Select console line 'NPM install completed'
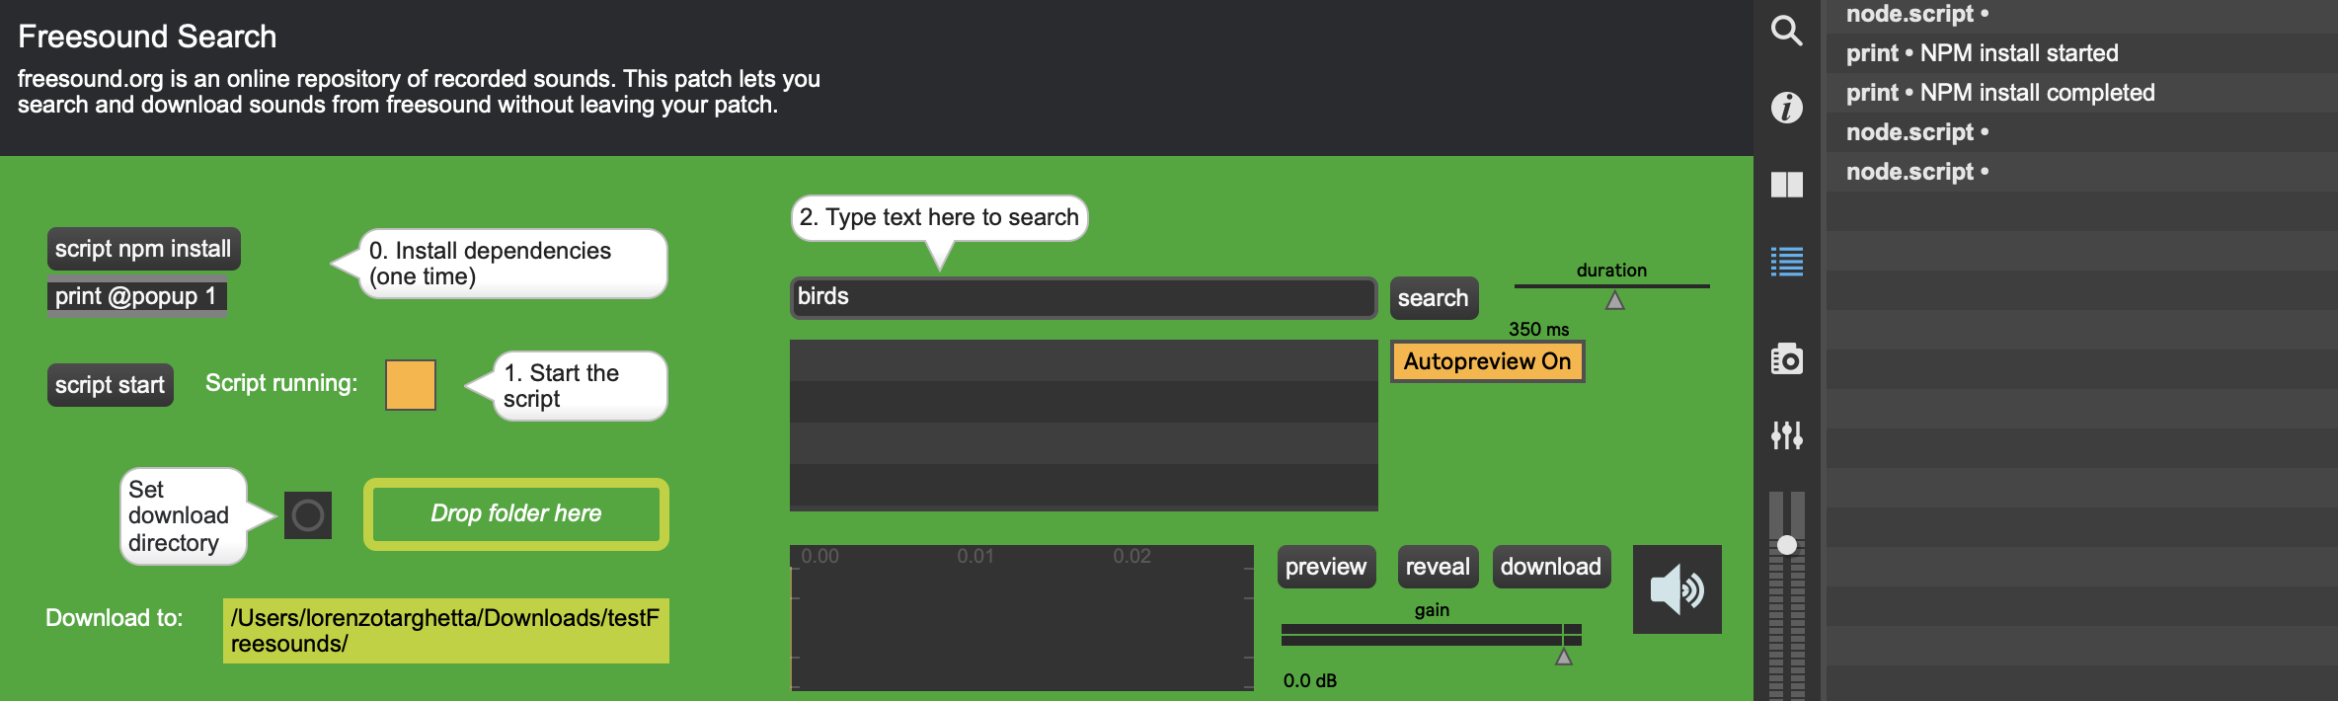The height and width of the screenshot is (701, 2338). (2081, 93)
